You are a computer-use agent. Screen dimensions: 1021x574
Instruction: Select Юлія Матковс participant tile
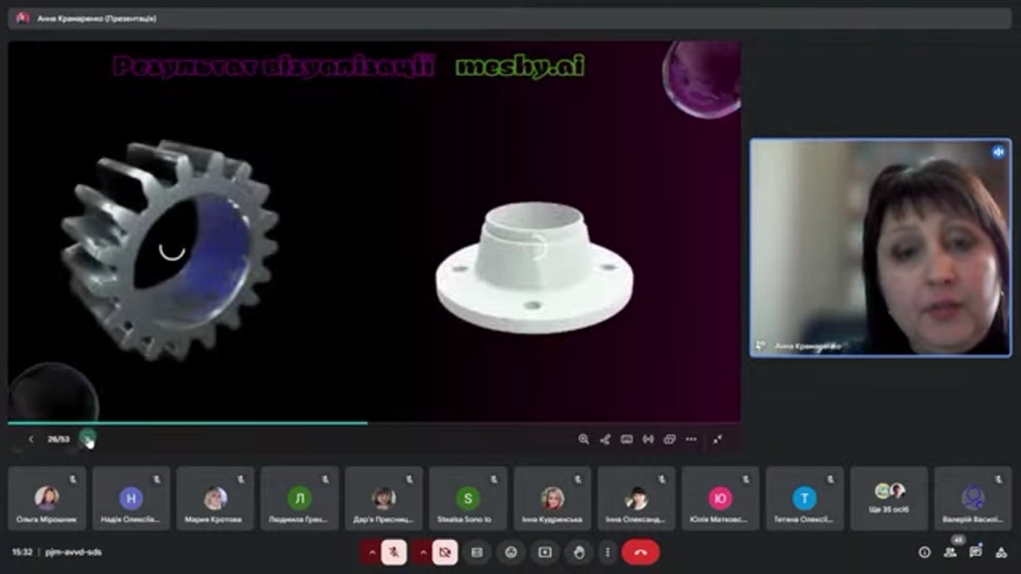720,499
